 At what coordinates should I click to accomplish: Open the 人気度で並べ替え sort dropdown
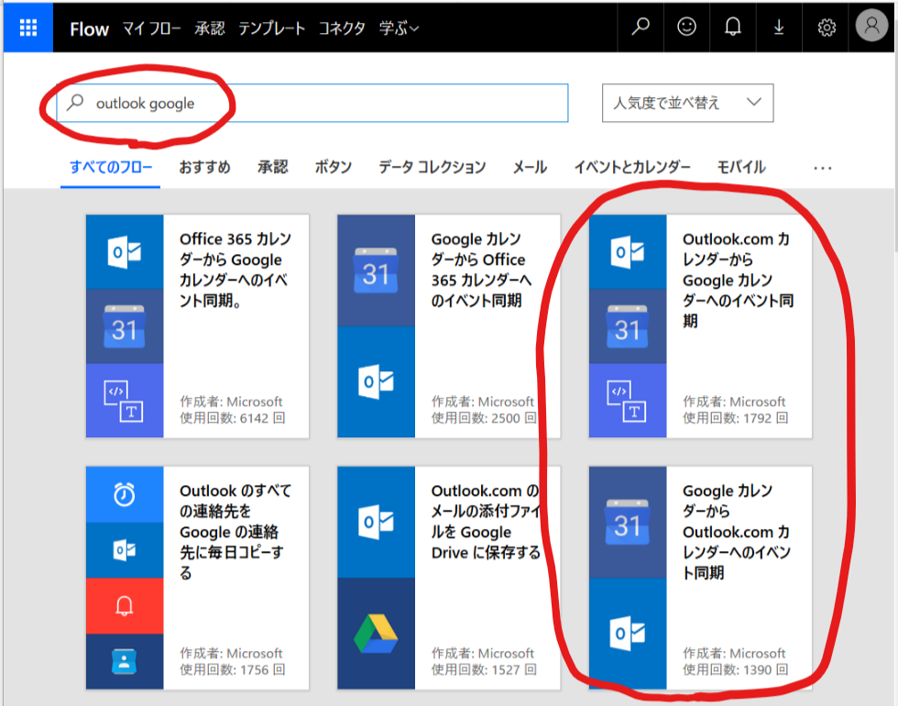(x=687, y=103)
